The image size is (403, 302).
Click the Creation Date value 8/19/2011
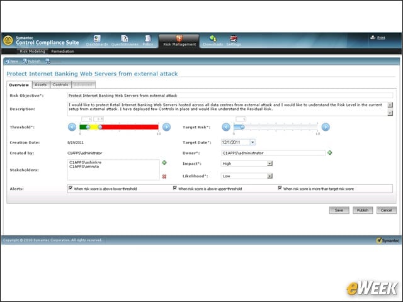(x=76, y=143)
